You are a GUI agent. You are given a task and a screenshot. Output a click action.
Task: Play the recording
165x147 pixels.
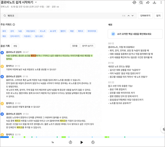[81, 142]
